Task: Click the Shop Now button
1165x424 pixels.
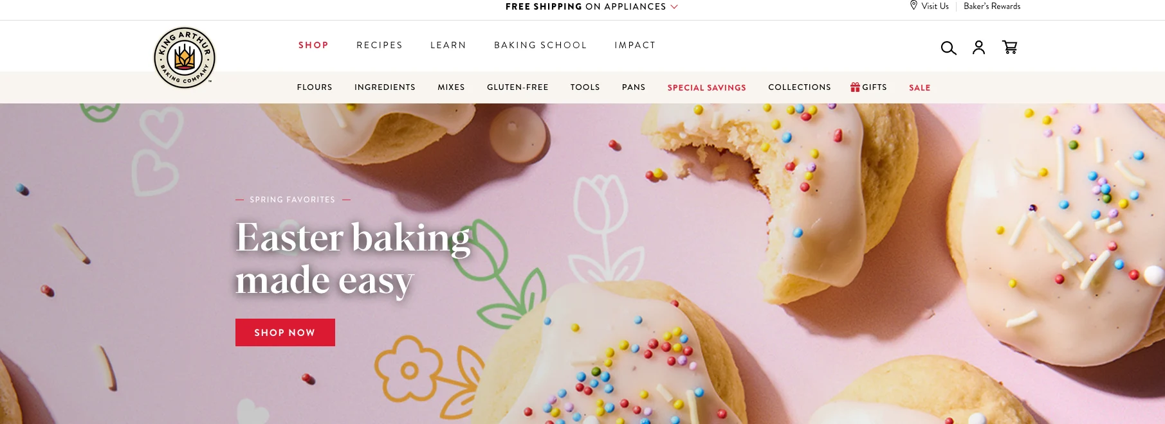Action: [x=285, y=332]
